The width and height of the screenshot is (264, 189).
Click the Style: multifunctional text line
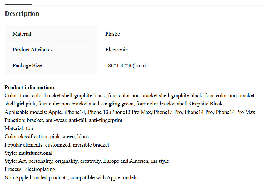pyautogui.click(x=28, y=153)
